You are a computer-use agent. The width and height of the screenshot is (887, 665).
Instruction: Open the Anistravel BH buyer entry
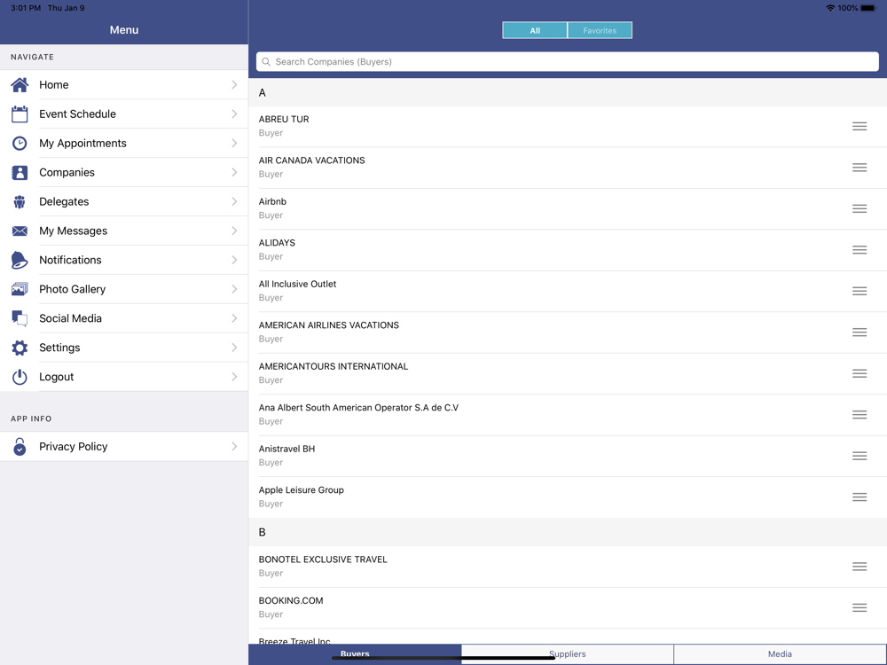568,456
